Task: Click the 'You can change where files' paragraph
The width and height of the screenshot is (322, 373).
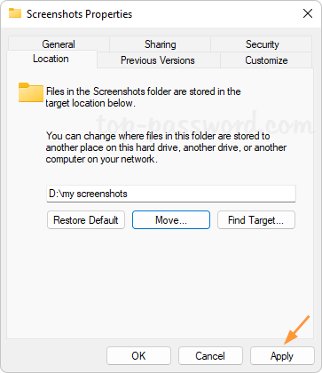Action: click(x=166, y=147)
